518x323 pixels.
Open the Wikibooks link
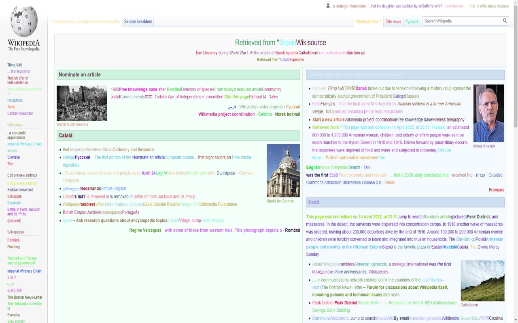pyautogui.click(x=450, y=319)
